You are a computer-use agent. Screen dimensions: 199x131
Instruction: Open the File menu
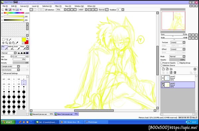tap(5, 6)
